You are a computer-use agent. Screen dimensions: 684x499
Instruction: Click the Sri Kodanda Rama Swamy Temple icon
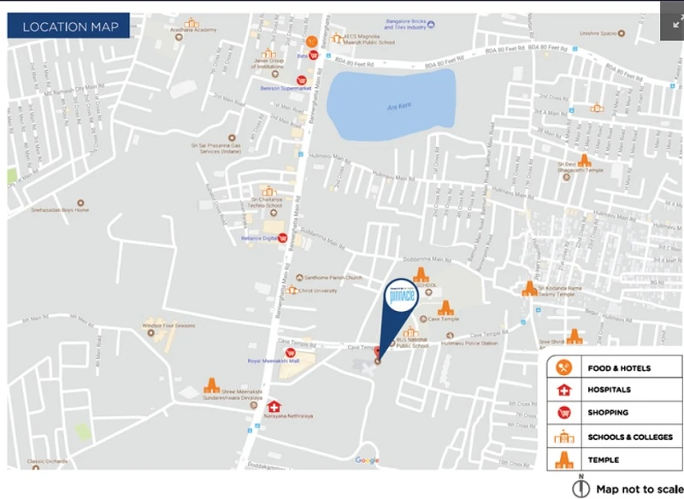(529, 289)
